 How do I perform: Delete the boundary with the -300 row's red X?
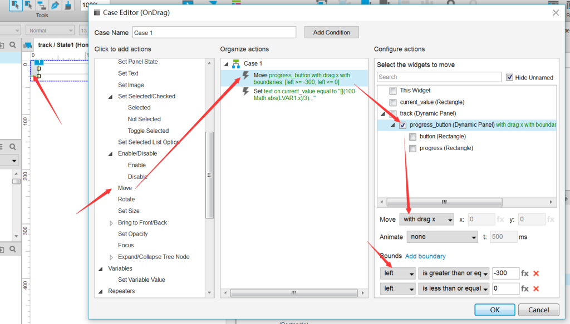click(536, 273)
